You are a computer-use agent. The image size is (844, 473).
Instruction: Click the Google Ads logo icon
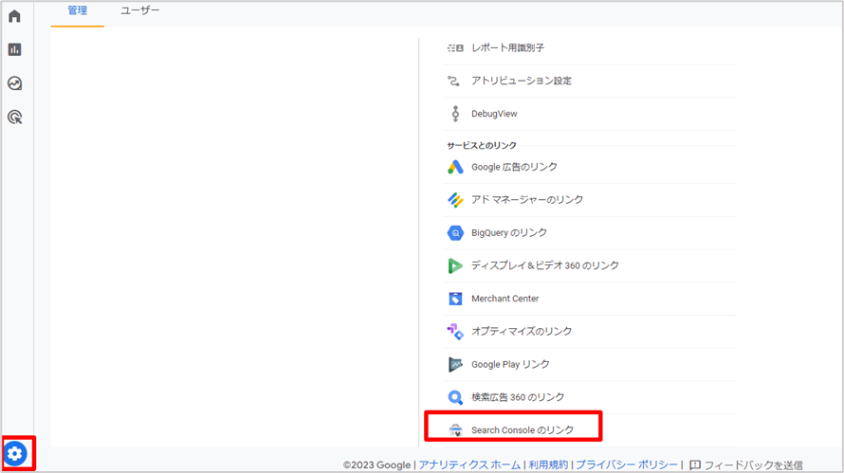[x=455, y=167]
